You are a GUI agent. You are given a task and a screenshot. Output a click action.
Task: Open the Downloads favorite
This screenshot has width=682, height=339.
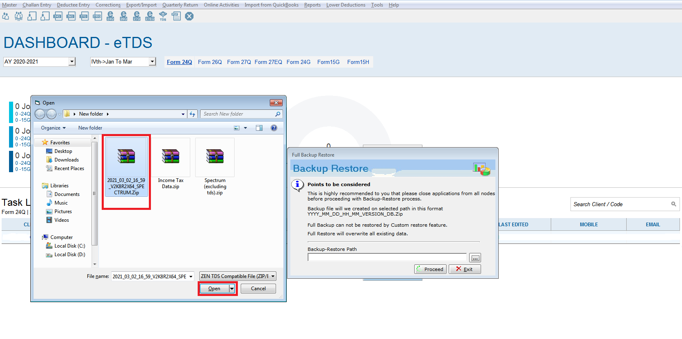(62, 160)
